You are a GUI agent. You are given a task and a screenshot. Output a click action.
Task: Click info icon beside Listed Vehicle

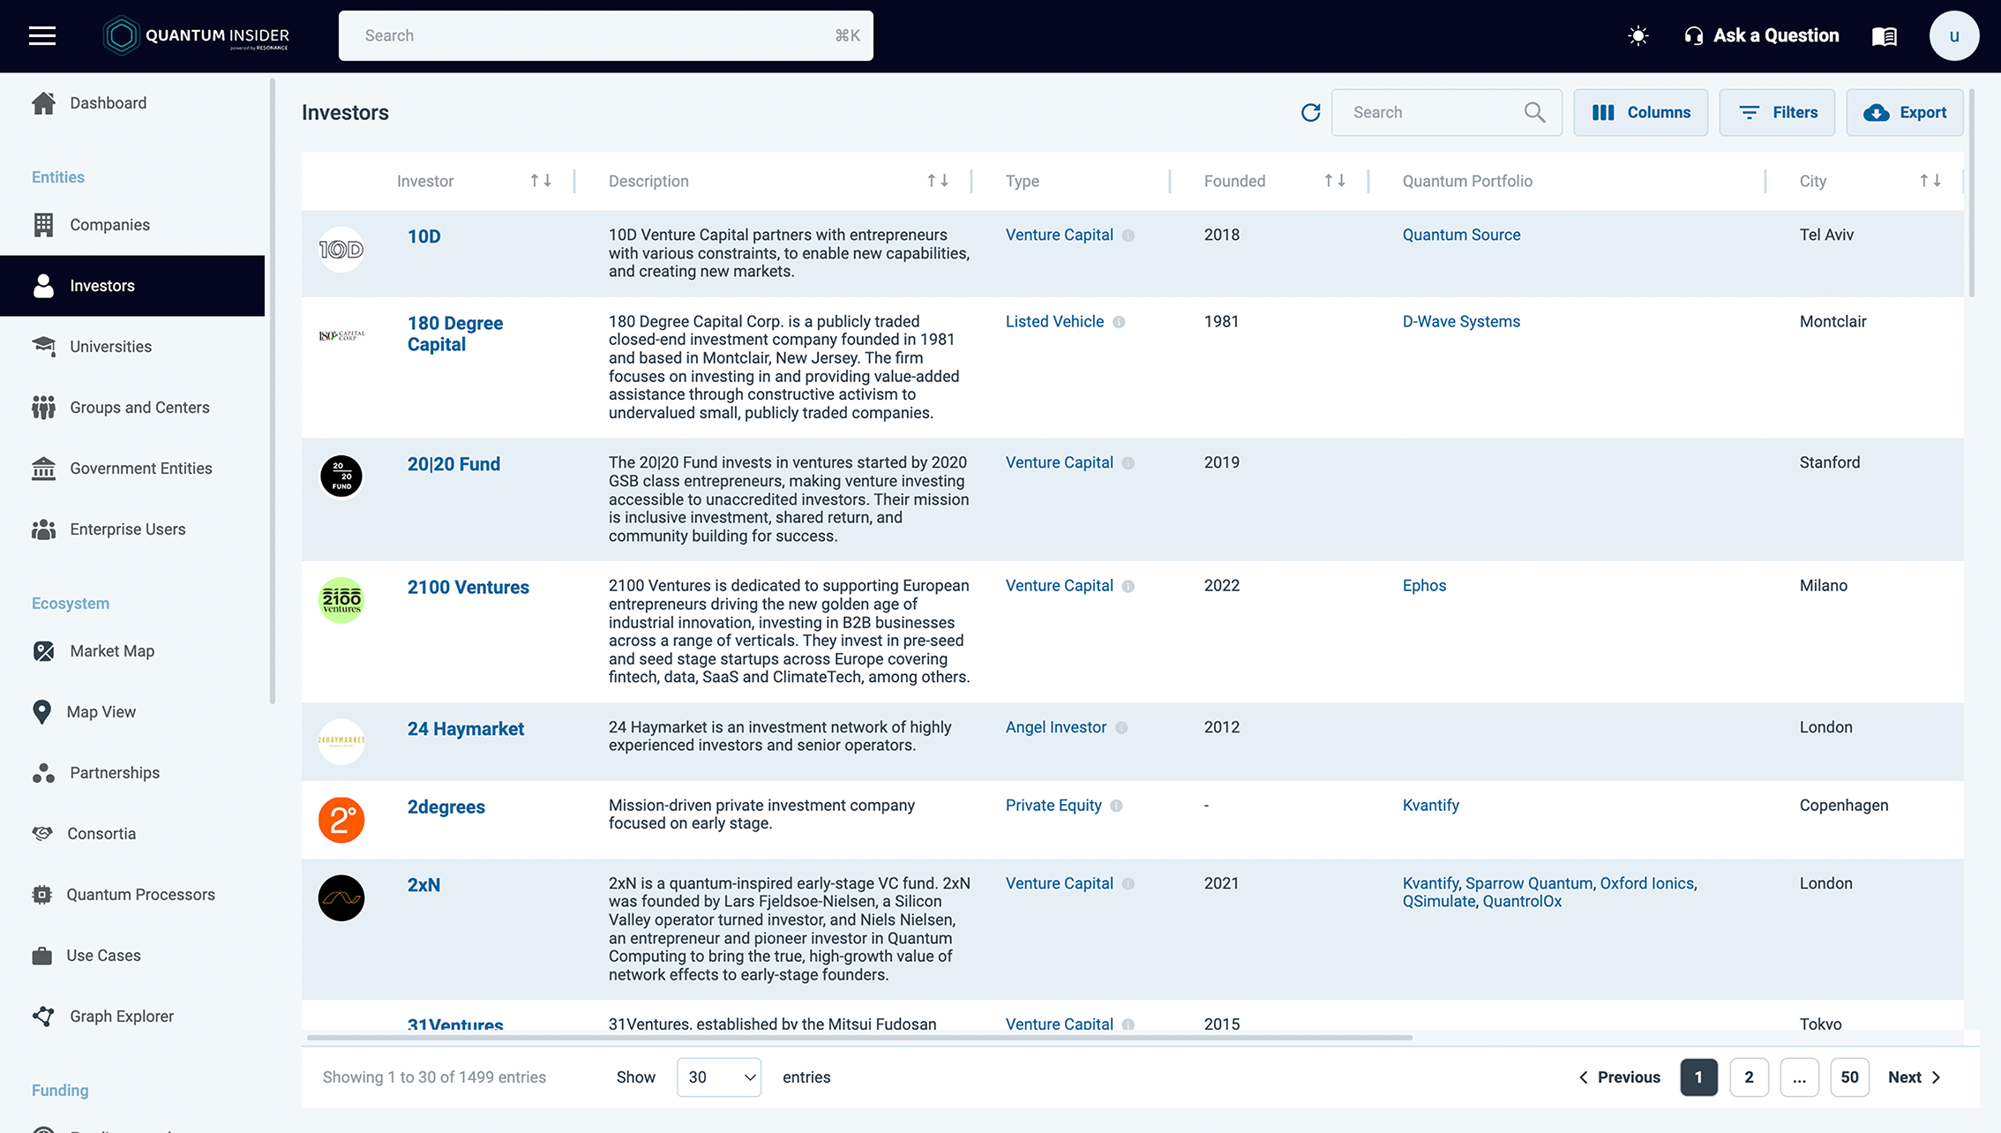pyautogui.click(x=1119, y=322)
